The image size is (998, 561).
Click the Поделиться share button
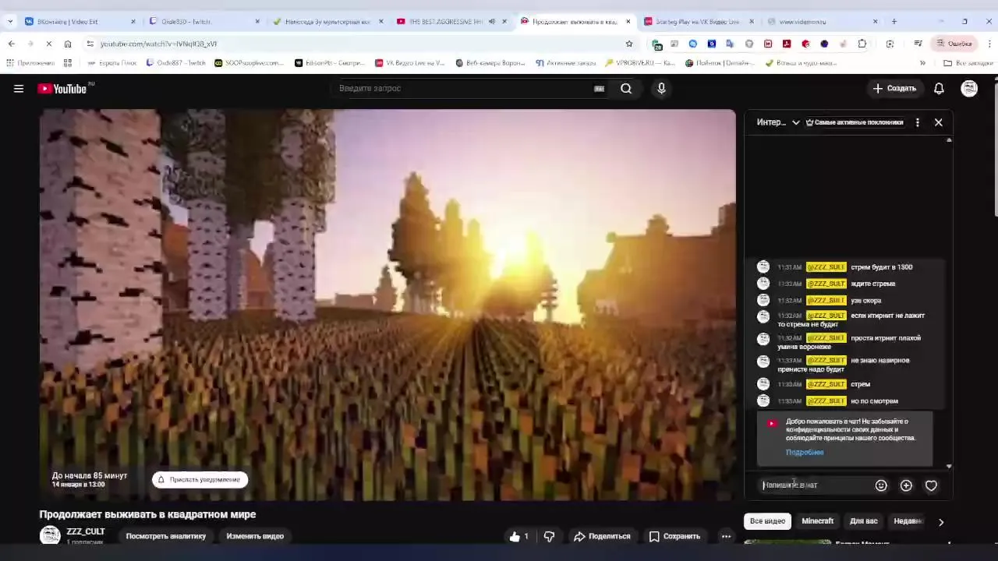tap(602, 537)
